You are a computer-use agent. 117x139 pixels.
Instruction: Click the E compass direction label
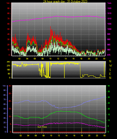pos(110,74)
